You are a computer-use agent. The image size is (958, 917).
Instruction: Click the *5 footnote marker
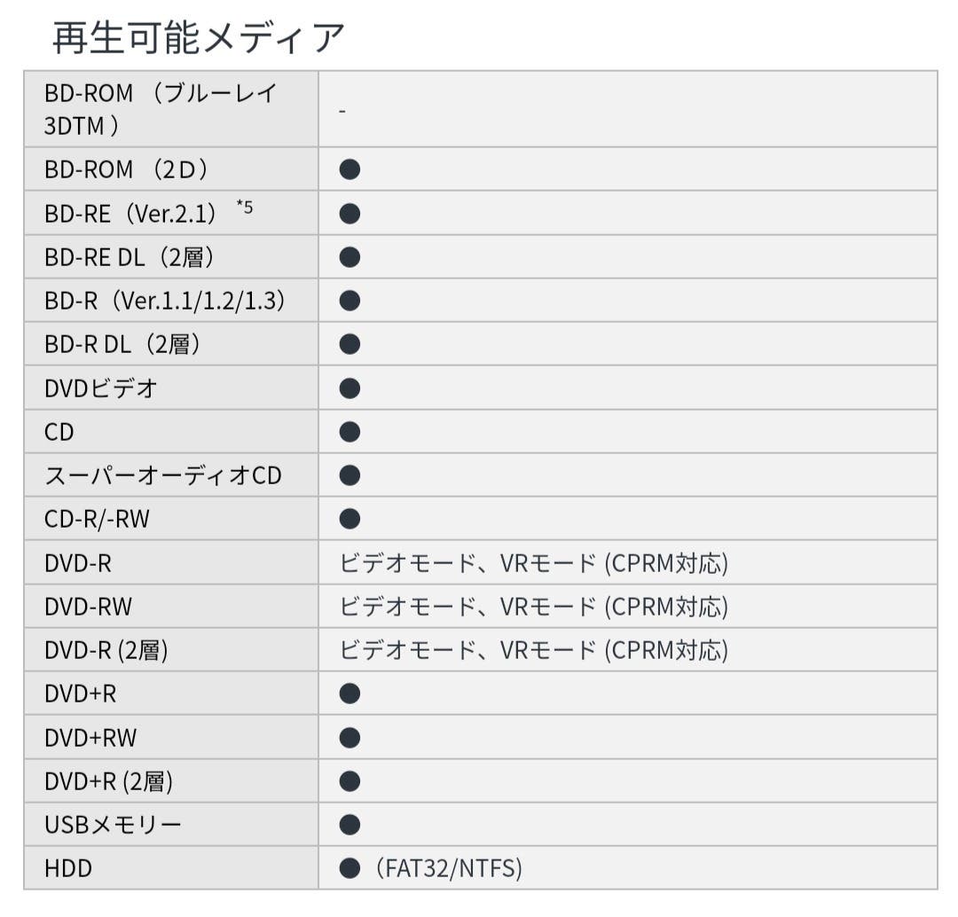[245, 208]
